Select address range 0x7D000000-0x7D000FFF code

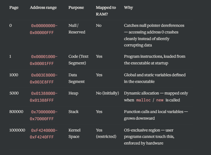[x=43, y=115]
